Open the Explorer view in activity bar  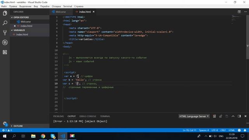point(5,13)
